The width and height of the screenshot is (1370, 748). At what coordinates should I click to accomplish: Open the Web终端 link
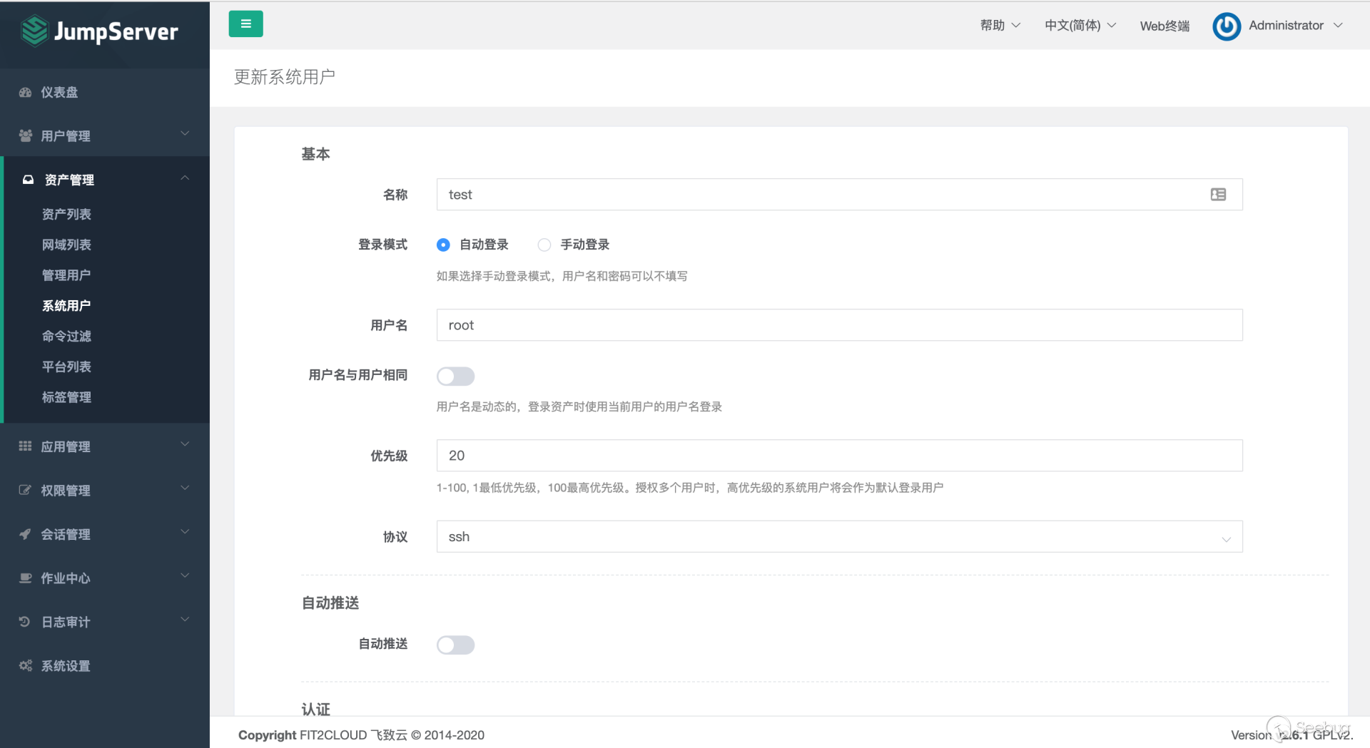coord(1164,26)
